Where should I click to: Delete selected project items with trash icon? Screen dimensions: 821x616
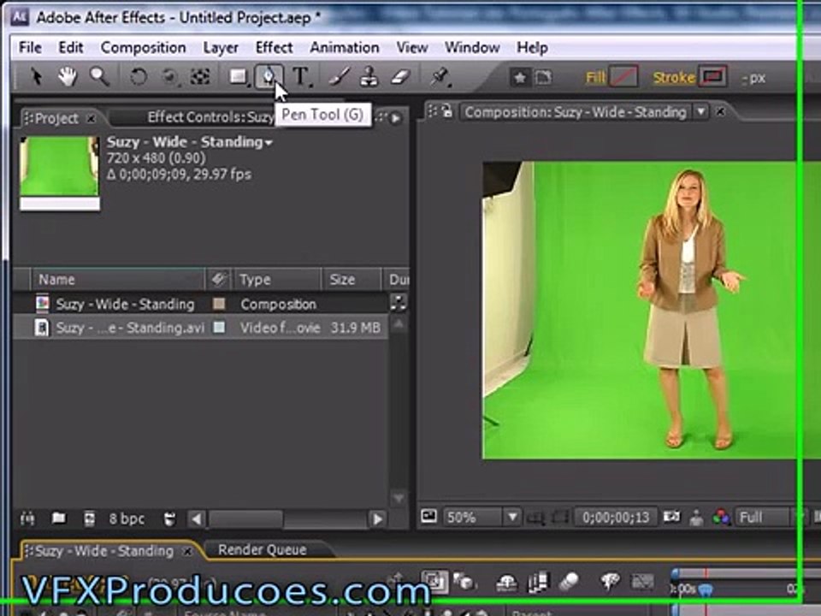pyautogui.click(x=169, y=519)
